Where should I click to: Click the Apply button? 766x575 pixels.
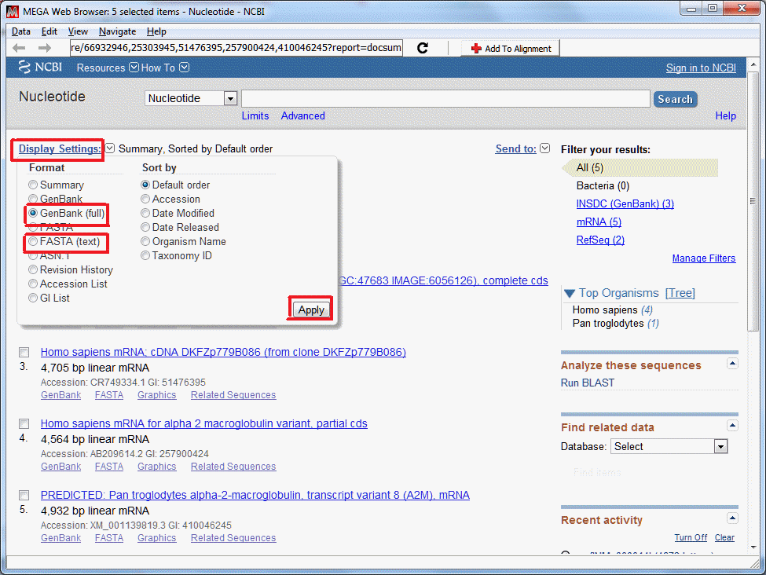[310, 309]
